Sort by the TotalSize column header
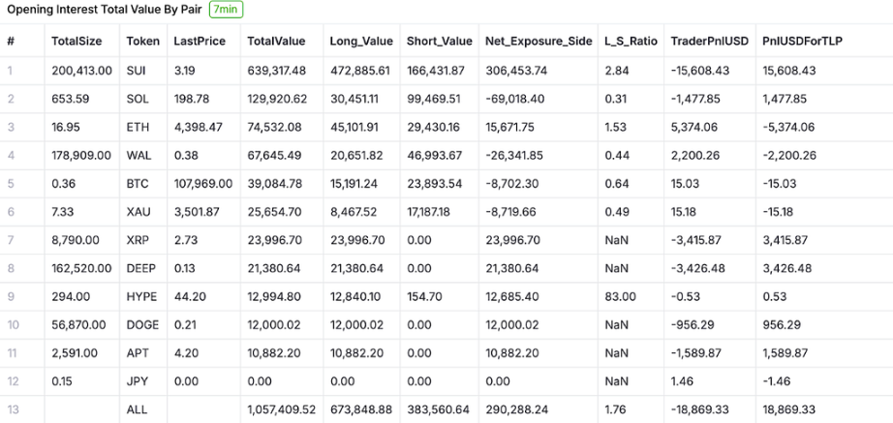 tap(77, 42)
